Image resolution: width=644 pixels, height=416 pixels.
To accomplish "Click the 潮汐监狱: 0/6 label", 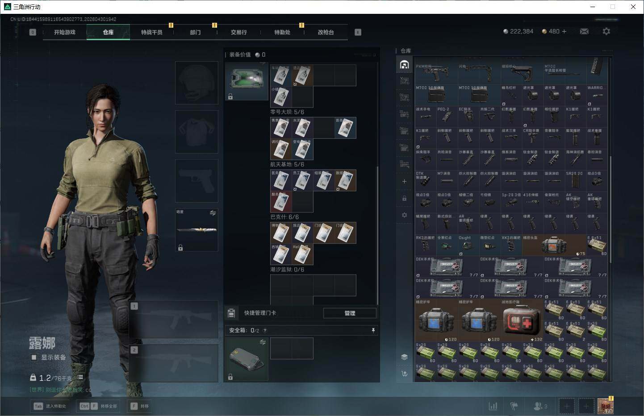I will [x=287, y=270].
